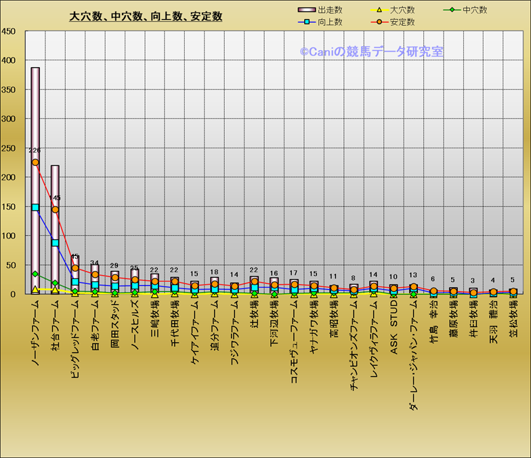
Task: Click the orange circle 安定数 legend marker
Action: [379, 22]
